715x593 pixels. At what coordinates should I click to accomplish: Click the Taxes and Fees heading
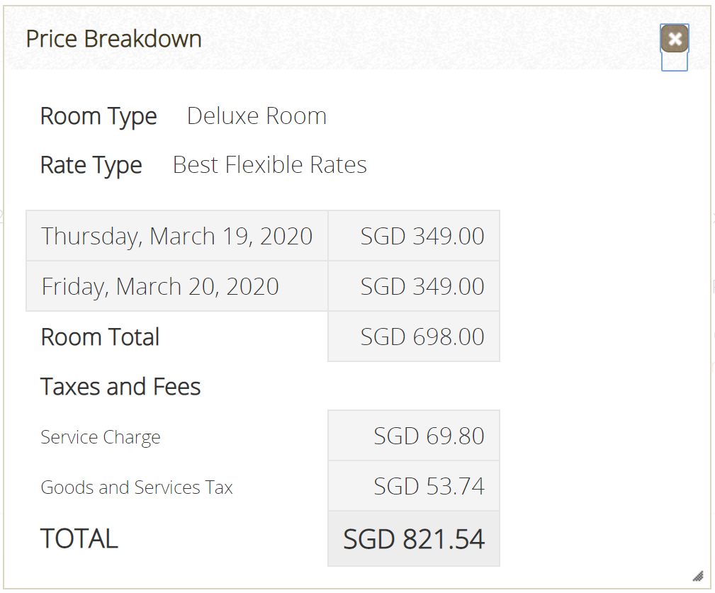(120, 387)
